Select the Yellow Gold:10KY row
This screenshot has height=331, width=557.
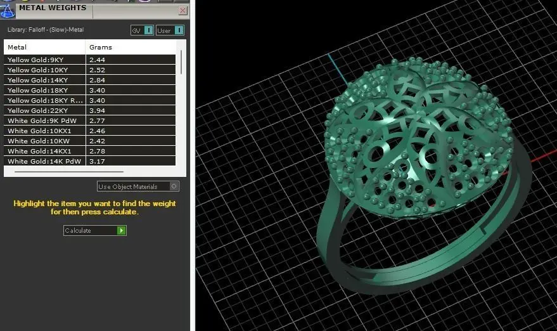[x=89, y=70]
